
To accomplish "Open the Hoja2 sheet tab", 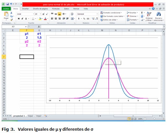I will tap(31, 116).
